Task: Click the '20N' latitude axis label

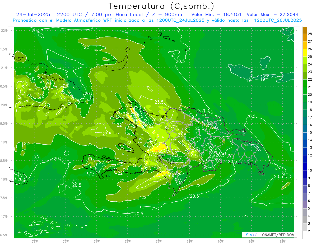Action: click(x=4, y=105)
